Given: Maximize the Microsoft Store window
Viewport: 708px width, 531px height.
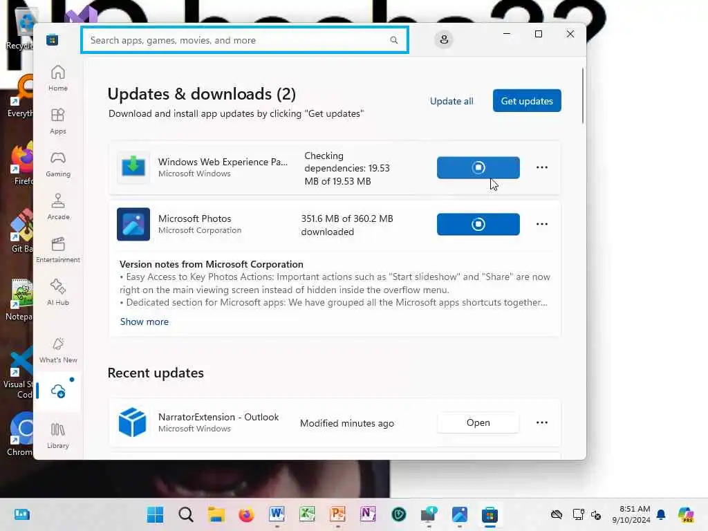Looking at the screenshot, I should tap(538, 34).
